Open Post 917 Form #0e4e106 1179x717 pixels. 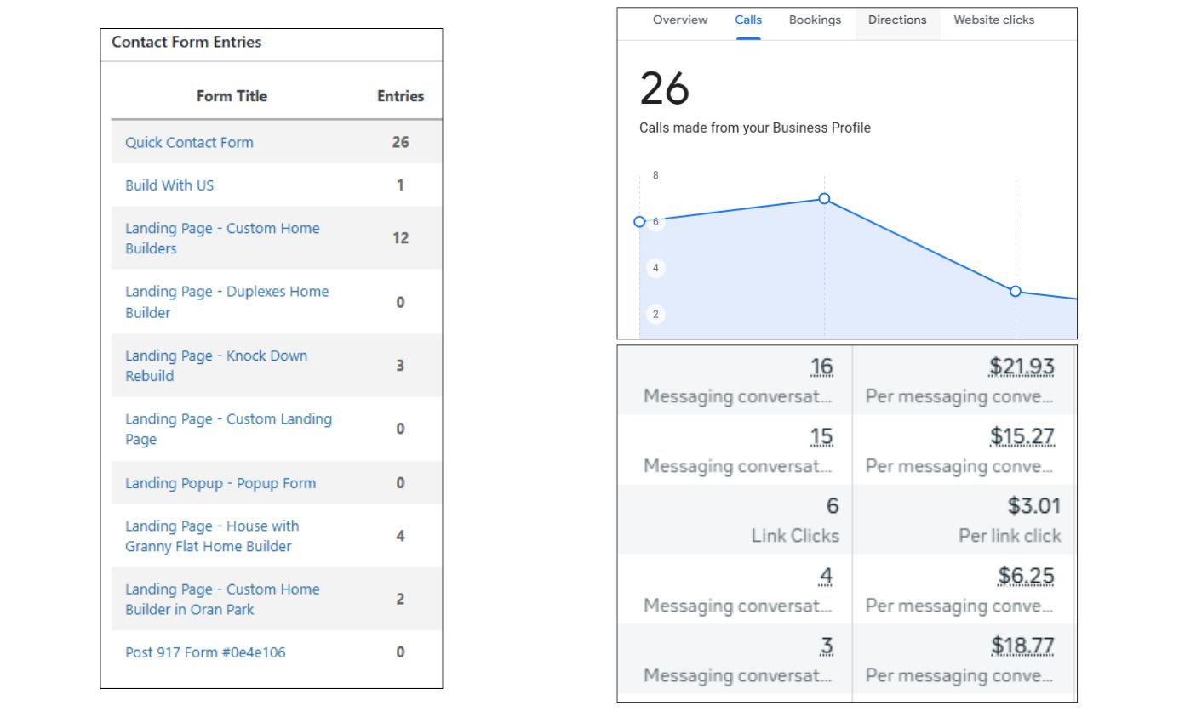(205, 652)
